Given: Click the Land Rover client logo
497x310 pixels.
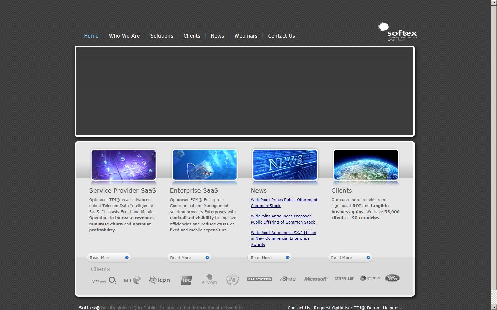Looking at the screenshot, I should (392, 278).
